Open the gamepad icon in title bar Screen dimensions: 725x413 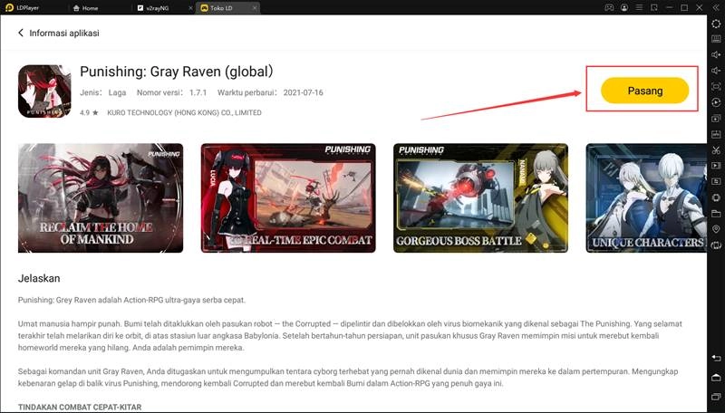tap(609, 7)
